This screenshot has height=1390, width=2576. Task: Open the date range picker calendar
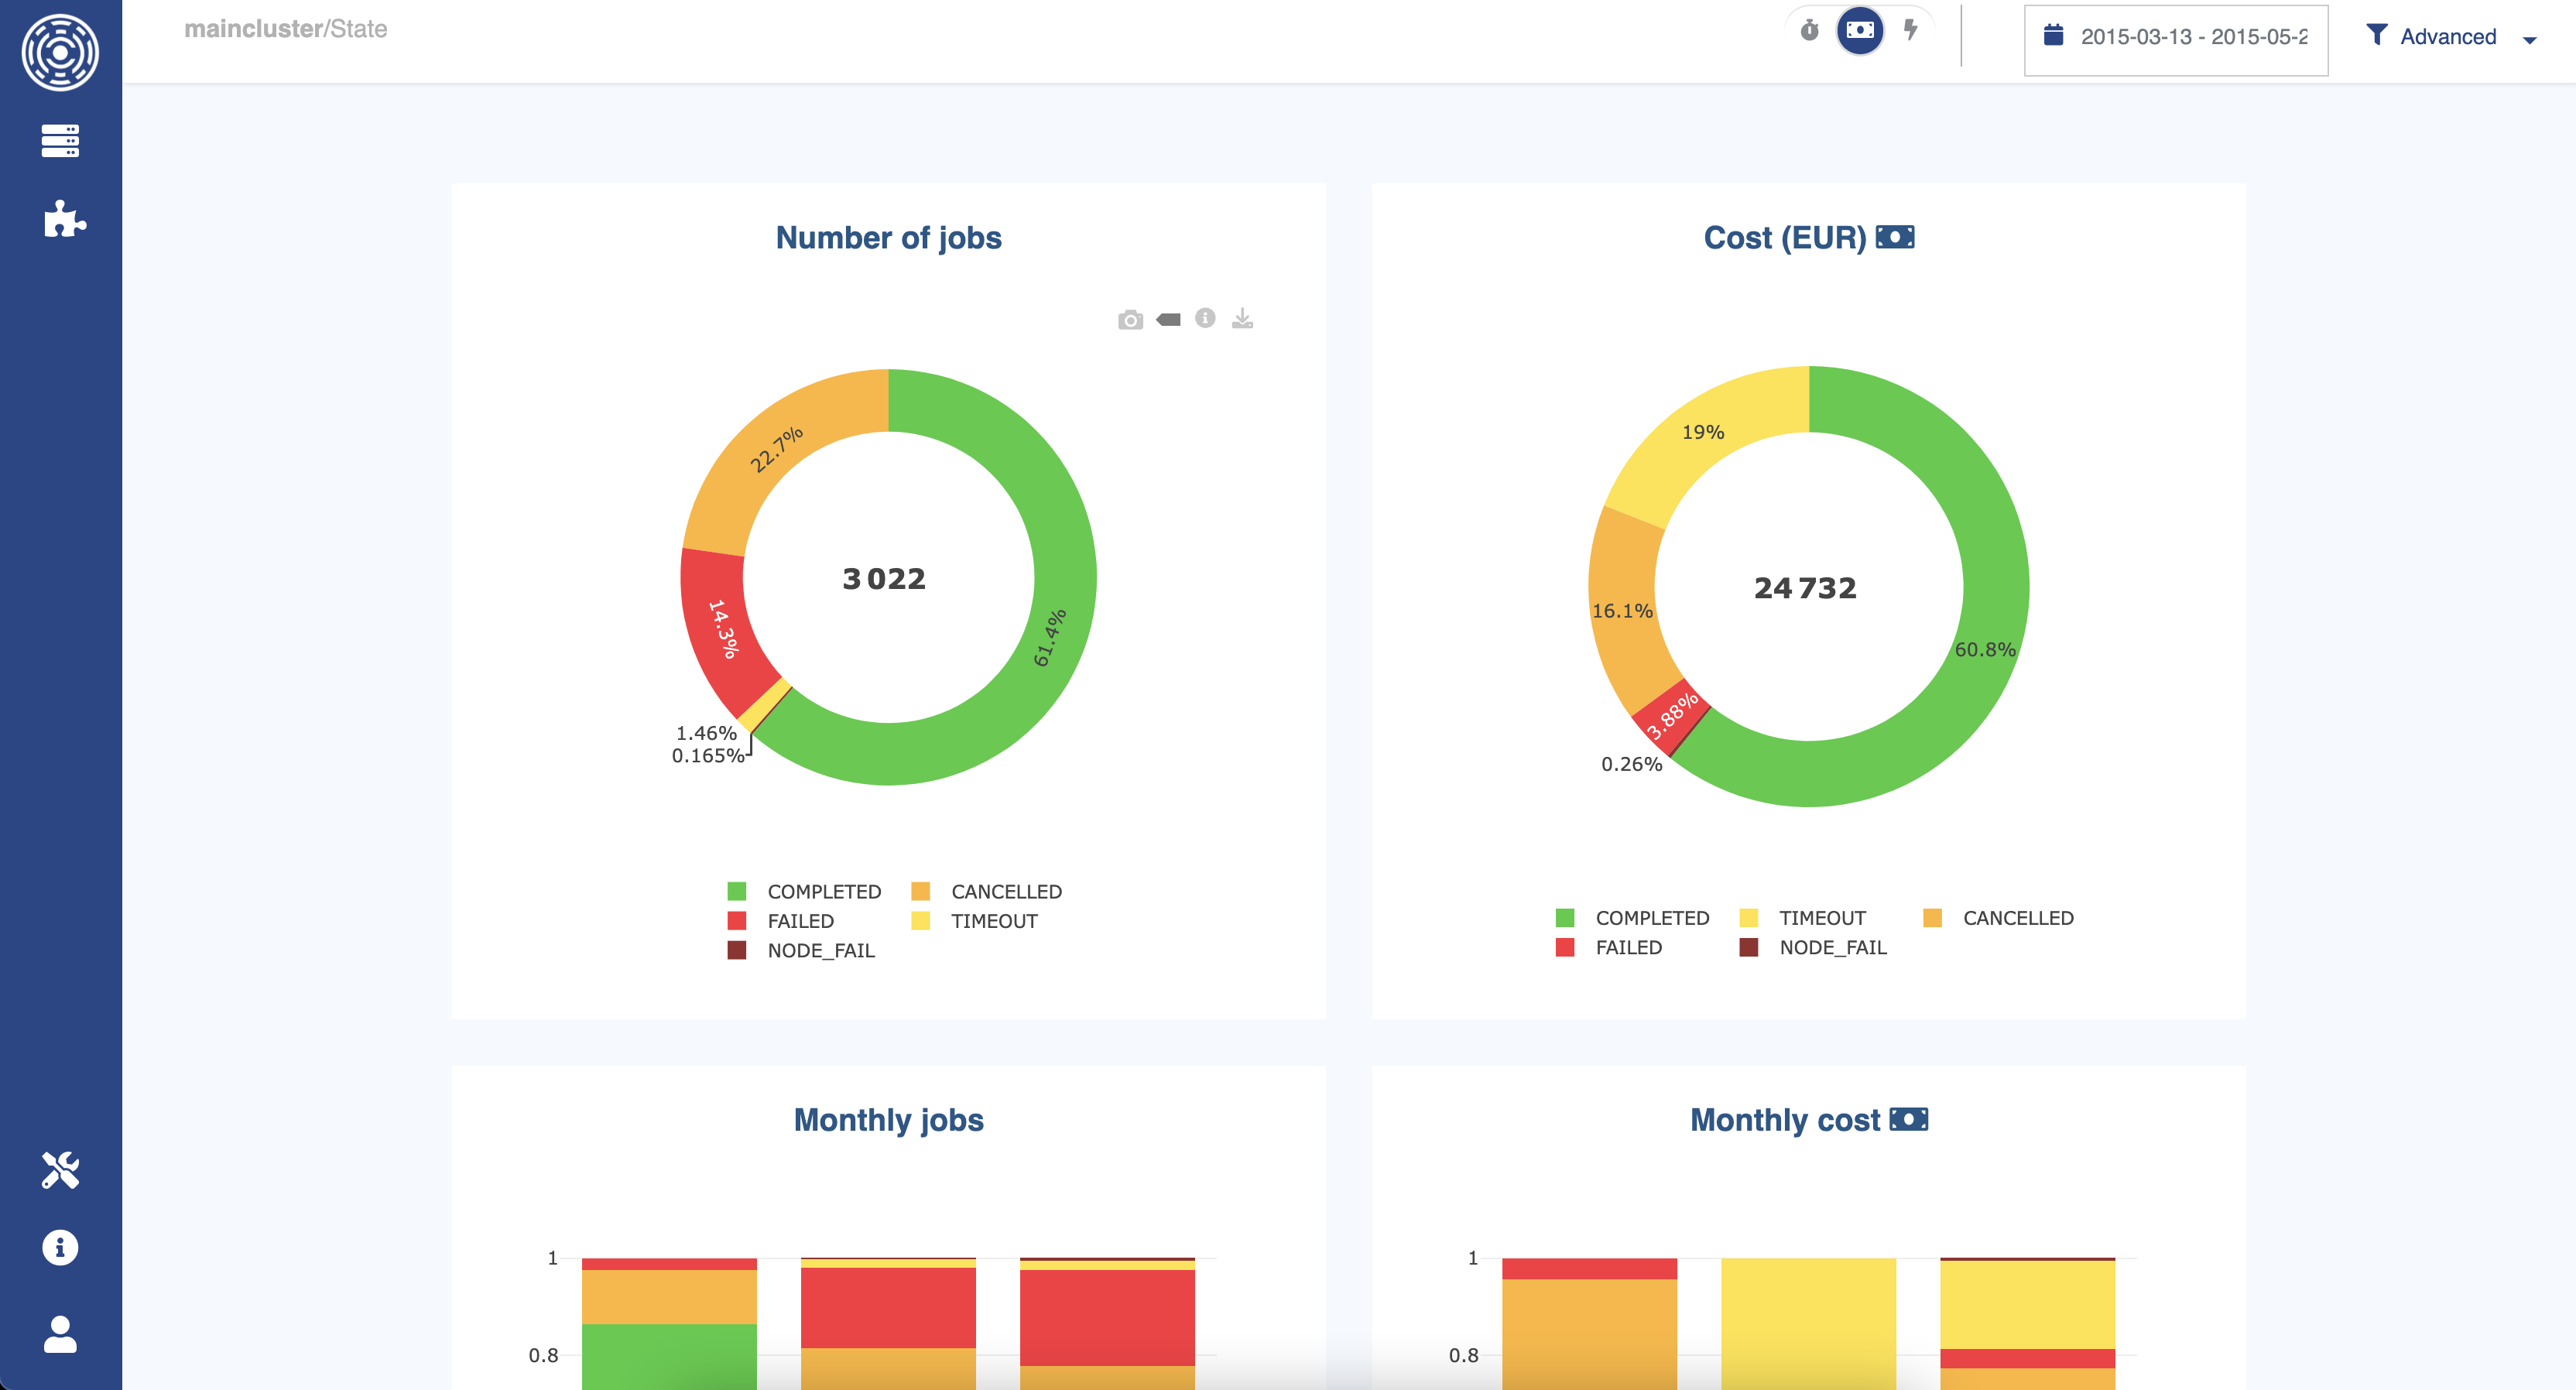[2053, 36]
